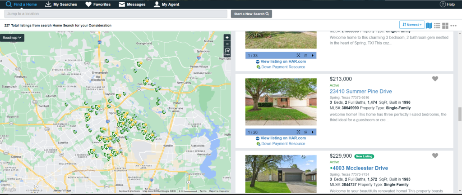Switch to grid view icon
The width and height of the screenshot is (462, 195).
pos(445,25)
